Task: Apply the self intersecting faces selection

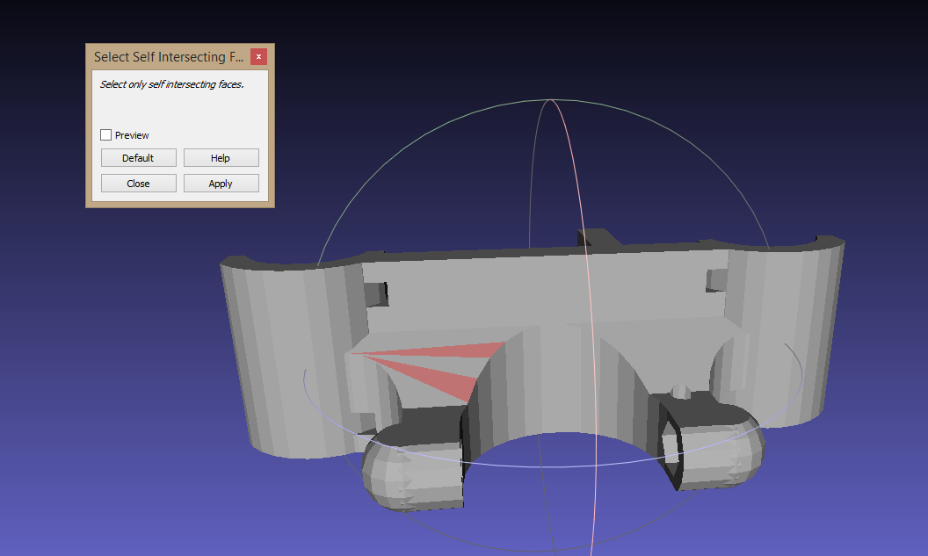Action: pyautogui.click(x=221, y=183)
